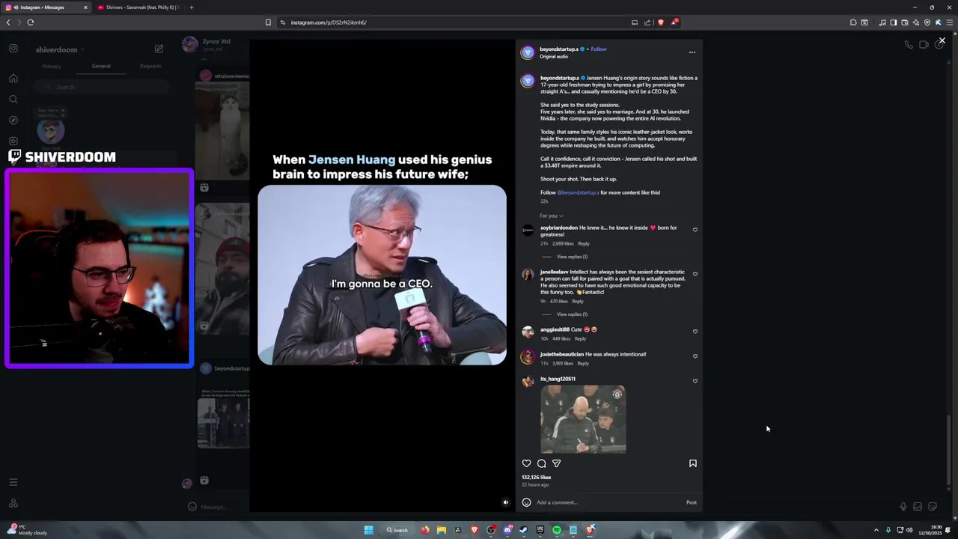Save post with the bookmark icon
958x539 pixels.
pos(692,463)
